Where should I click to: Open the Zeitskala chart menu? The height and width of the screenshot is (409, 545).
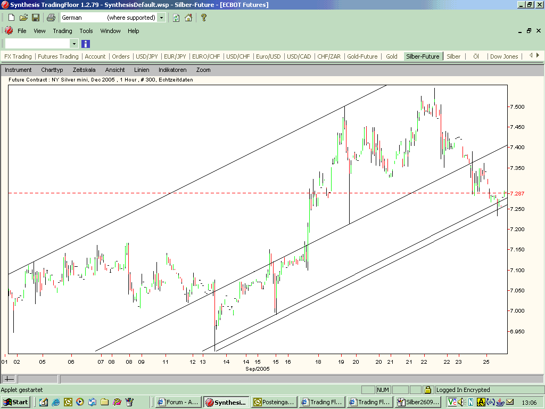click(84, 70)
